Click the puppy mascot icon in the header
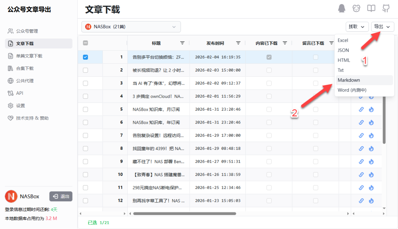This screenshot has height=229, width=398. point(356,8)
